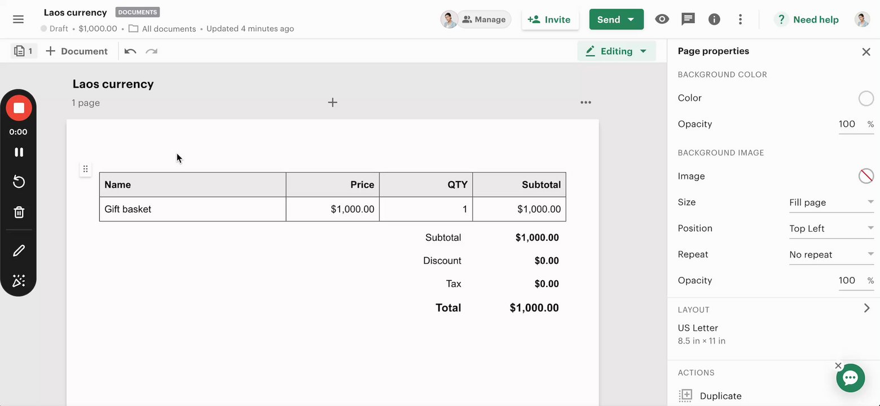Open the hamburger main menu
This screenshot has height=406, width=880.
coord(18,20)
